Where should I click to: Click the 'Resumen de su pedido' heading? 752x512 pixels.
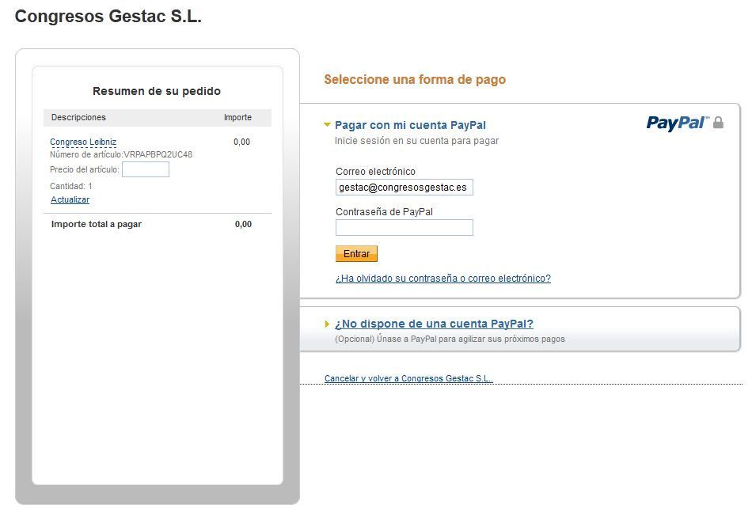tap(157, 91)
